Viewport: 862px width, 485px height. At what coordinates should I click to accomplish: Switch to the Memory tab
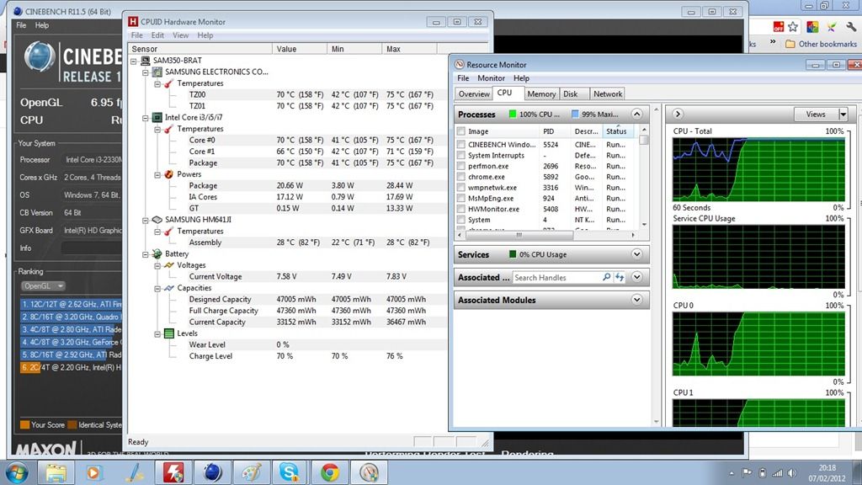[541, 94]
